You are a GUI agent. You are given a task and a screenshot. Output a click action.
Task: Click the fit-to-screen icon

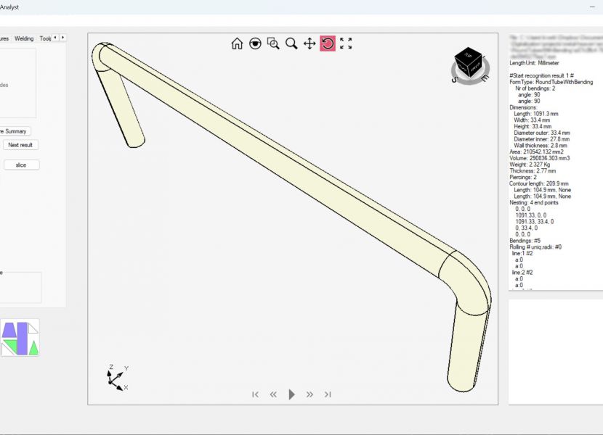346,43
